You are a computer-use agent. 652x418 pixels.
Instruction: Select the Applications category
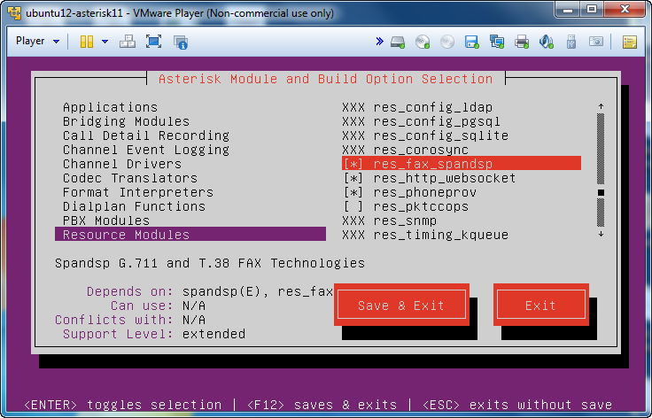[110, 108]
